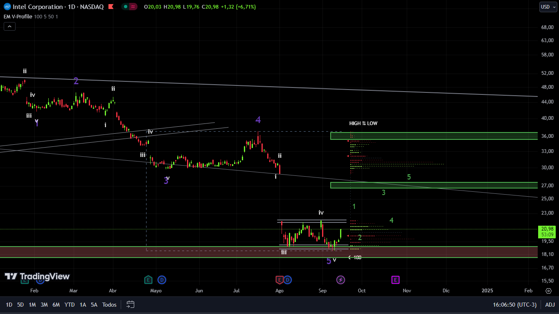Open the USD currency dropdown
The height and width of the screenshot is (314, 559).
[548, 7]
